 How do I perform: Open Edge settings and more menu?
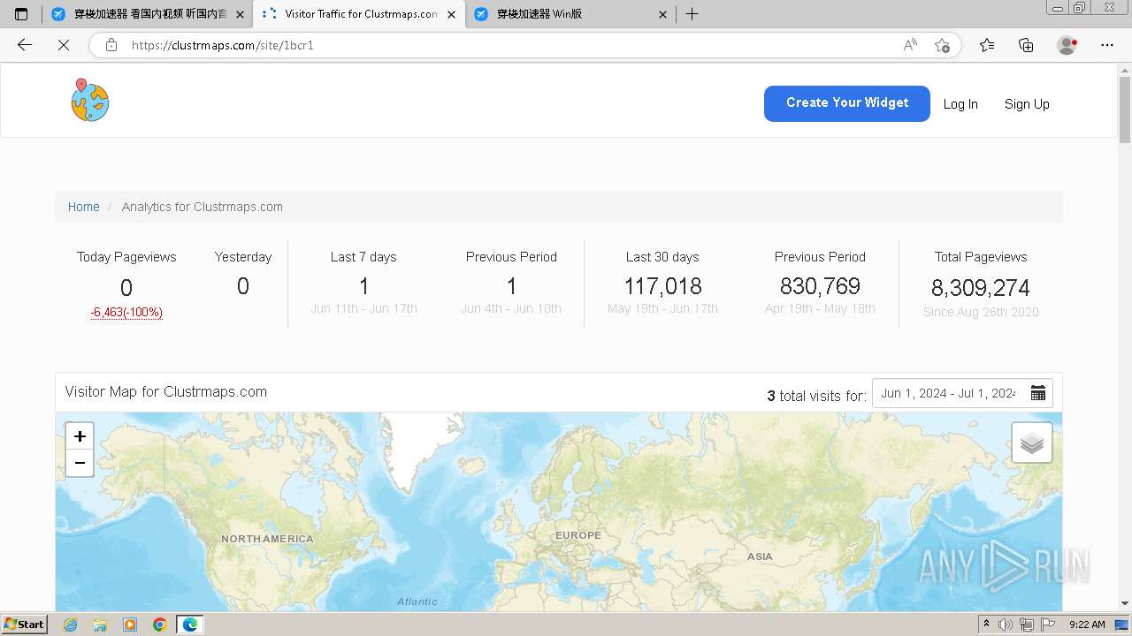pos(1107,45)
